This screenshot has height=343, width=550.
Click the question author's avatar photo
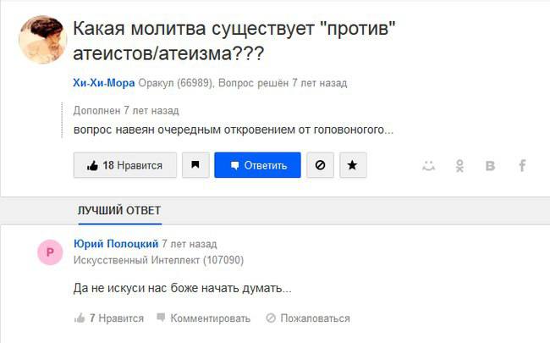point(43,40)
